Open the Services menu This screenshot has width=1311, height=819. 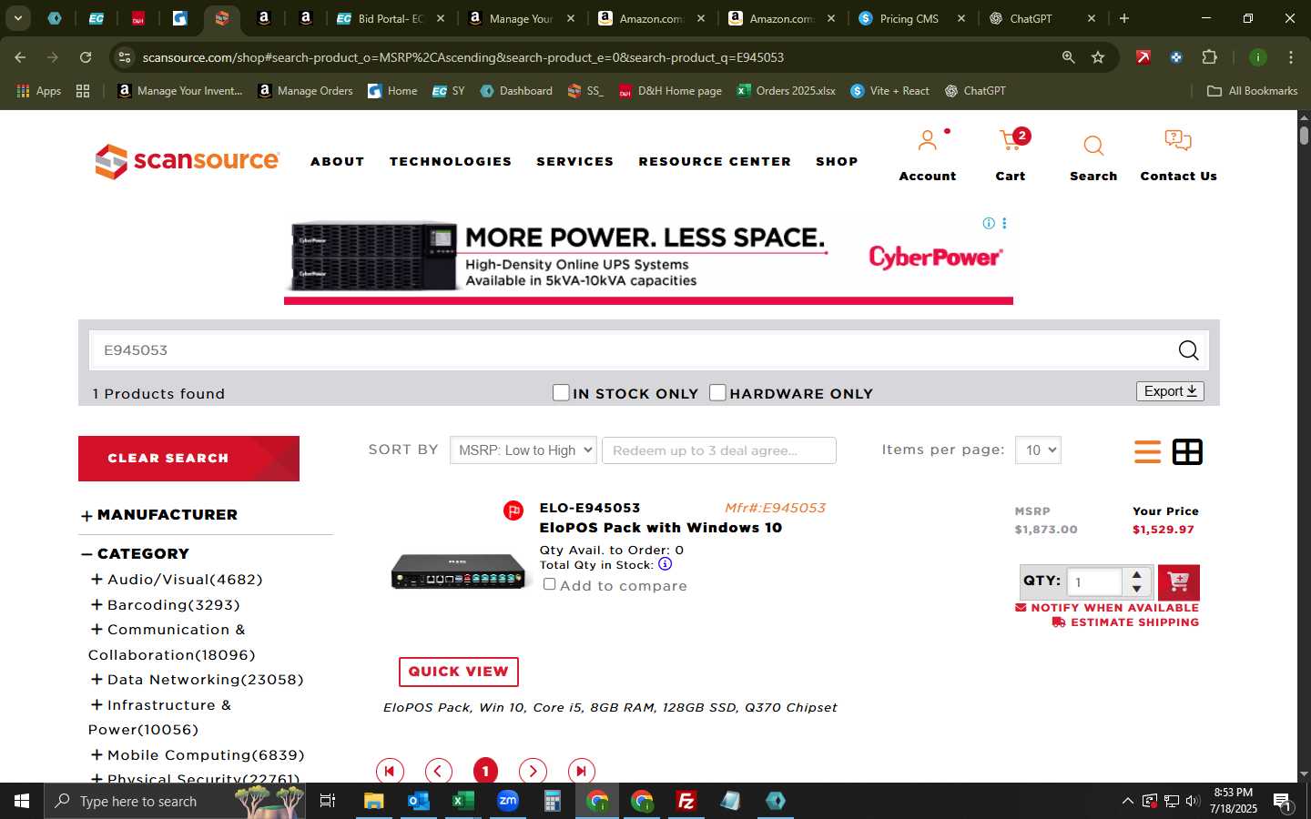pos(575,161)
